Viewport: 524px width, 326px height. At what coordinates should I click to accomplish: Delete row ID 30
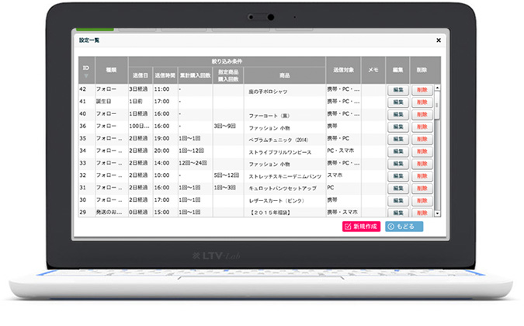(x=422, y=201)
